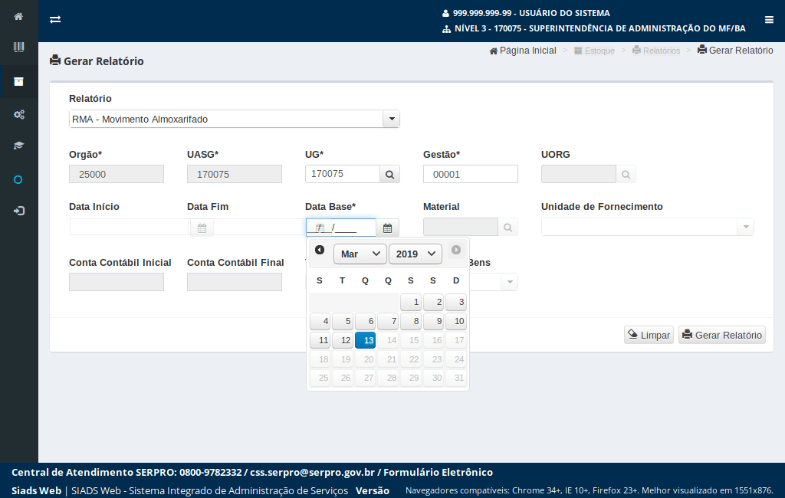Screen dimensions: 785x498
Task: Click the blue circle sidebar icon
Action: point(18,180)
